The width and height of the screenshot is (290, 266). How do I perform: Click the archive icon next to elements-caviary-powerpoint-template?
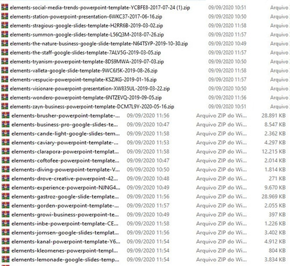click(5, 143)
